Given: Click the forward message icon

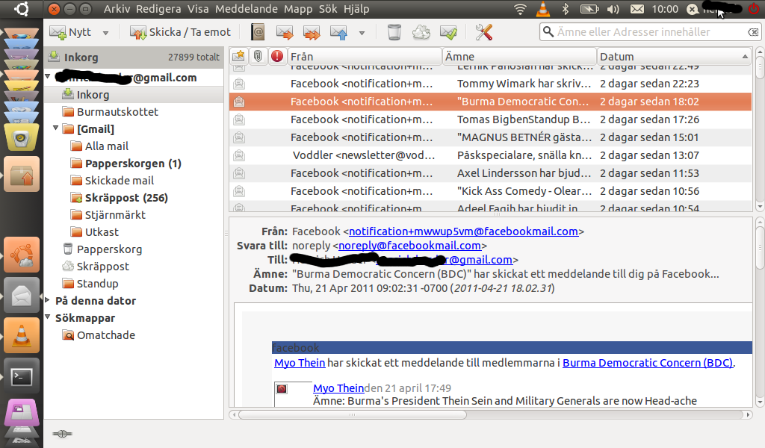Looking at the screenshot, I should click(x=338, y=32).
